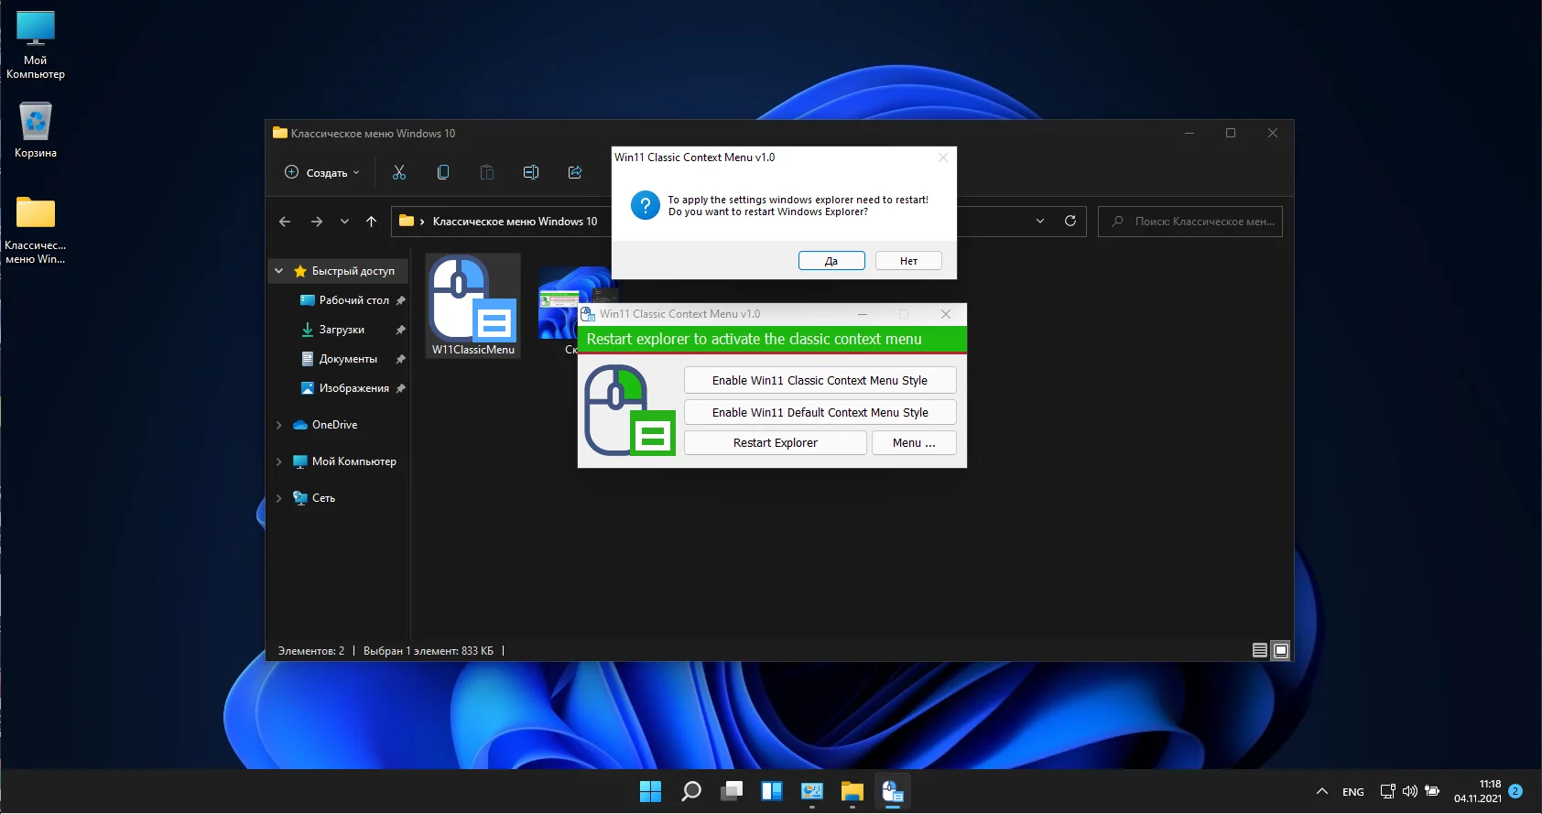This screenshot has height=814, width=1542.
Task: Expand the OneDrive tree node
Action: tap(279, 425)
